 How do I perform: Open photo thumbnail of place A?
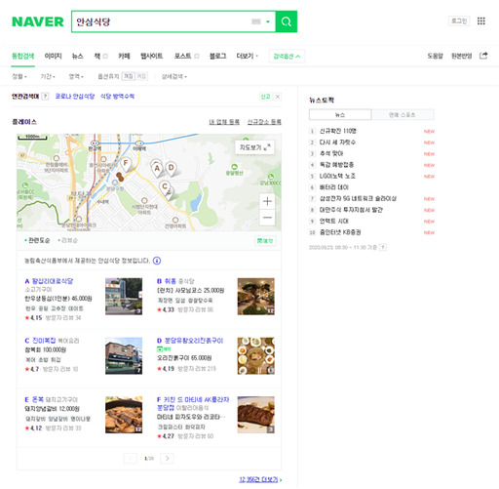pos(124,297)
